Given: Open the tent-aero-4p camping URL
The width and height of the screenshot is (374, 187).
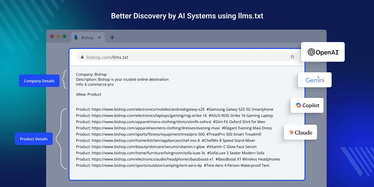Looking at the screenshot, I should [x=146, y=165].
